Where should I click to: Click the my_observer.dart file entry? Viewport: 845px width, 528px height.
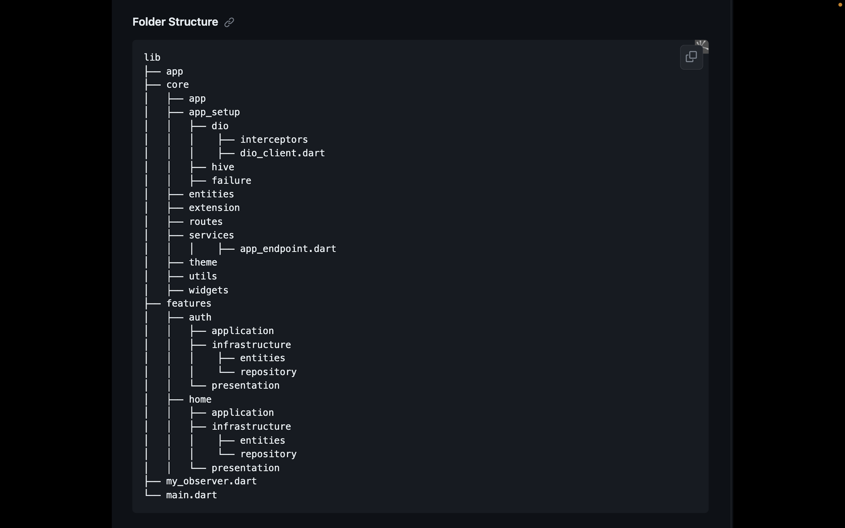point(211,481)
